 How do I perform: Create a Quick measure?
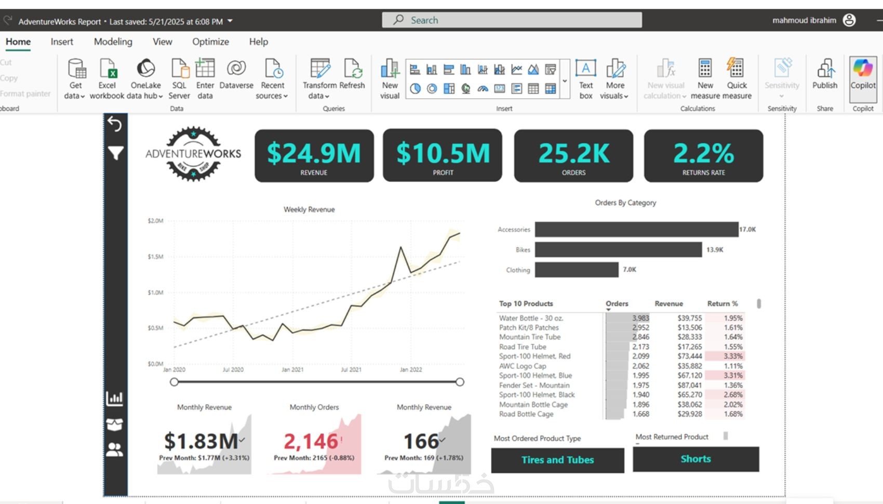tap(737, 79)
